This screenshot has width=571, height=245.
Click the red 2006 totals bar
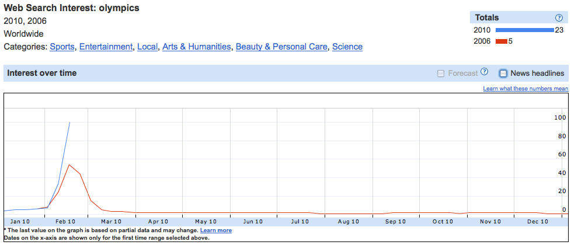(501, 41)
